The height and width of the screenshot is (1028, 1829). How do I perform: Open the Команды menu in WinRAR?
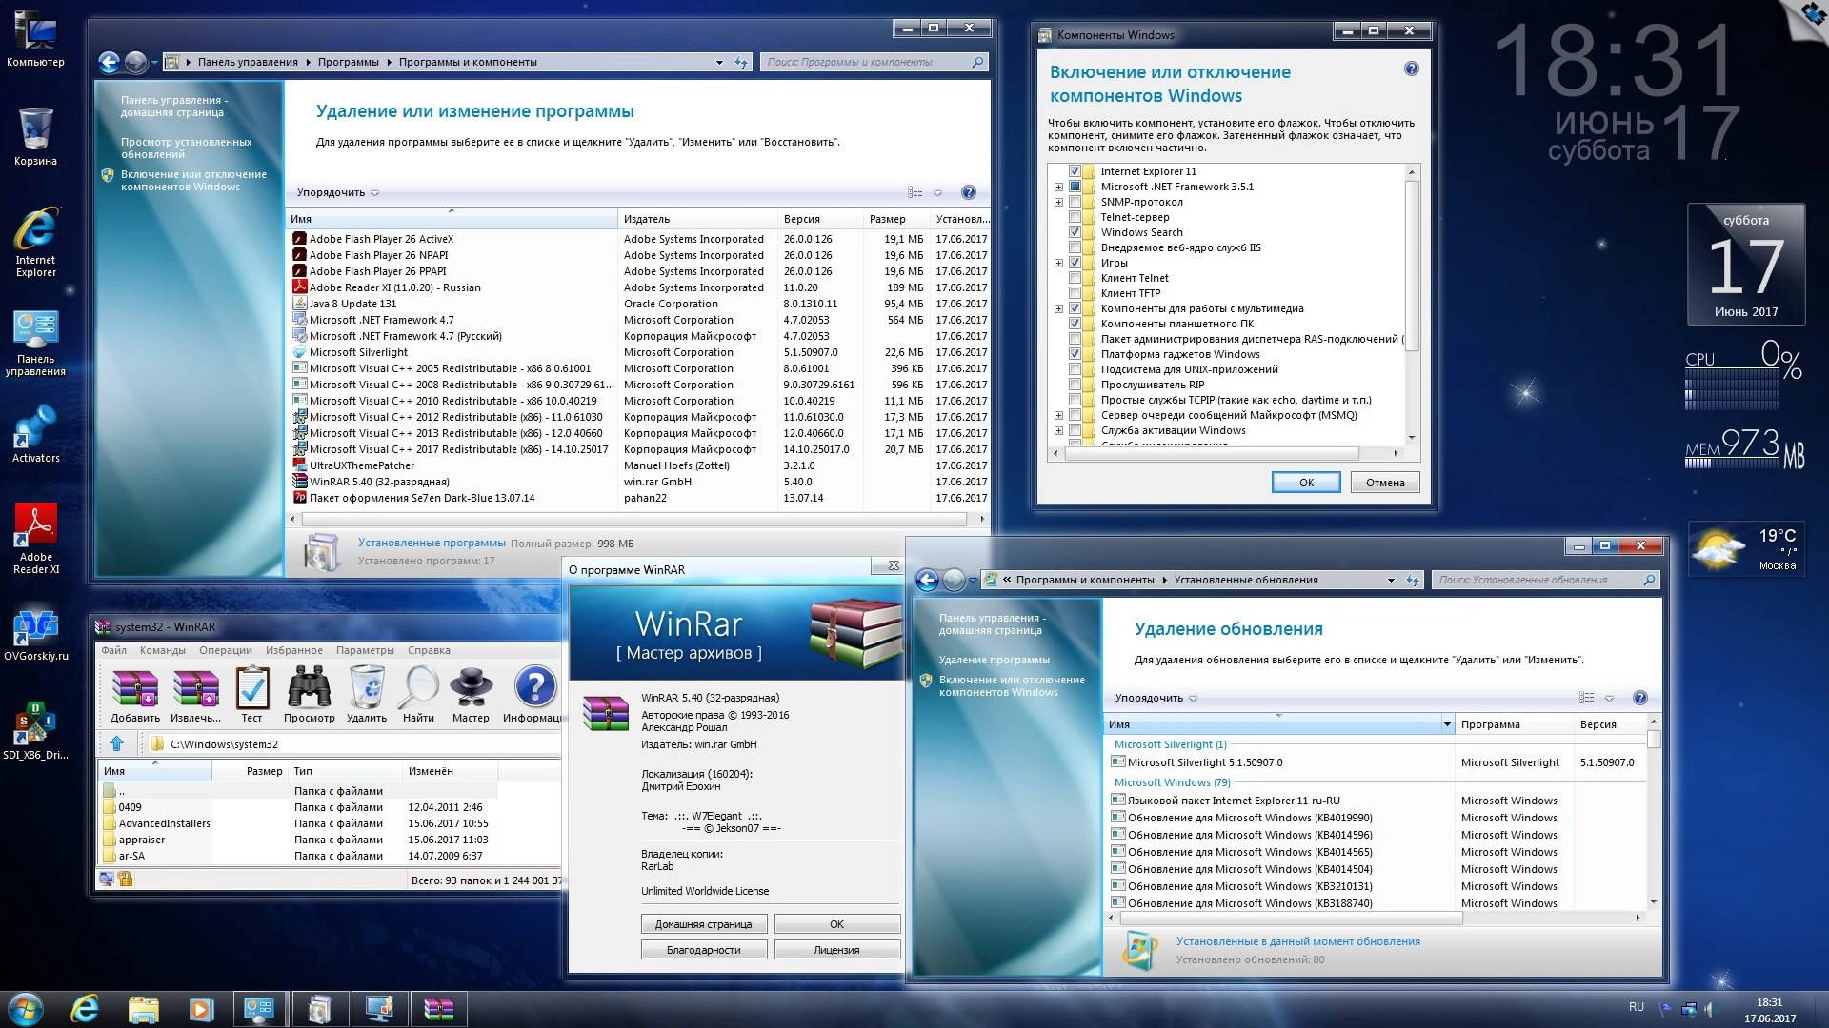tap(163, 650)
